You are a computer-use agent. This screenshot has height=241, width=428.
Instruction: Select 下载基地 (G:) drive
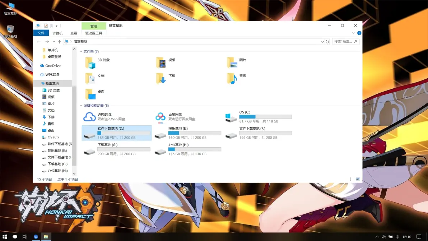pyautogui.click(x=117, y=149)
